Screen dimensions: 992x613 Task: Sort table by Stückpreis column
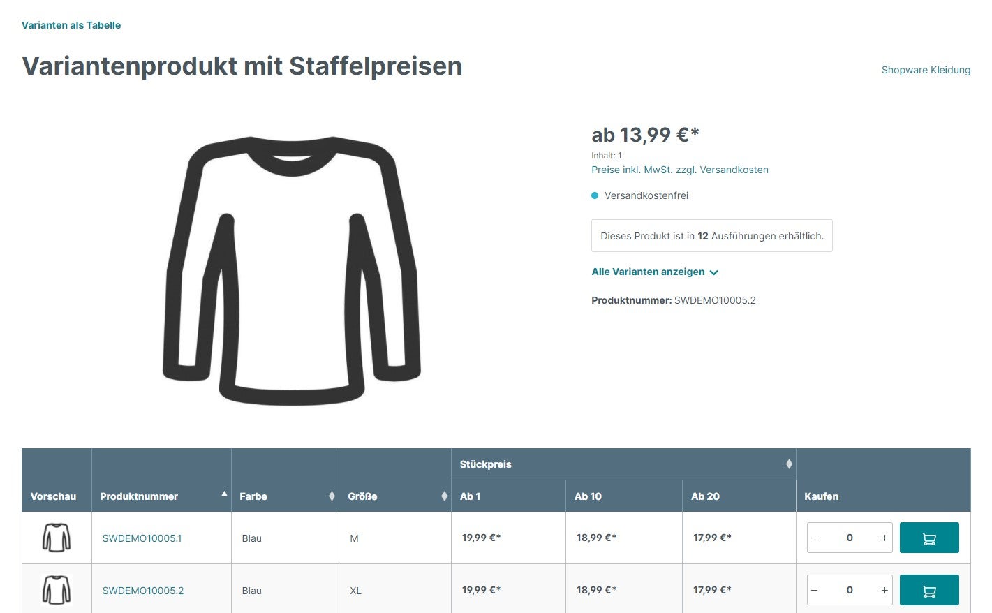[x=623, y=464]
